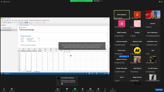Click the Redo arrow in Minitab toolbar
Screen dimensions: 164x92
16,22
